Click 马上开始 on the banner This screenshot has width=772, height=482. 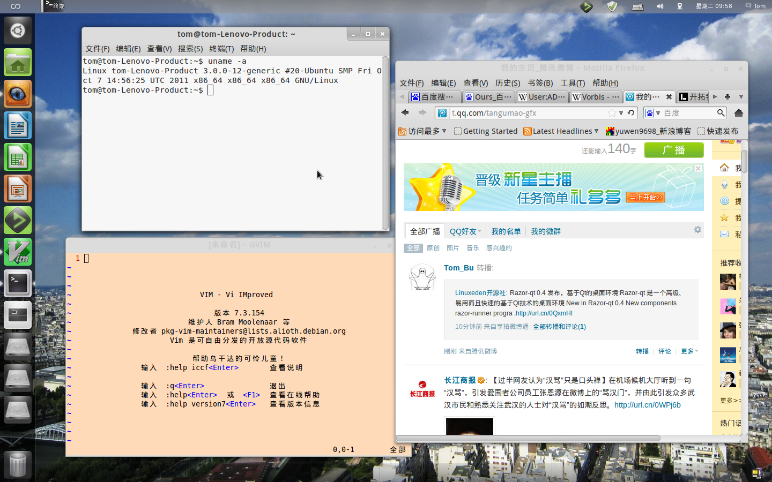pyautogui.click(x=645, y=197)
